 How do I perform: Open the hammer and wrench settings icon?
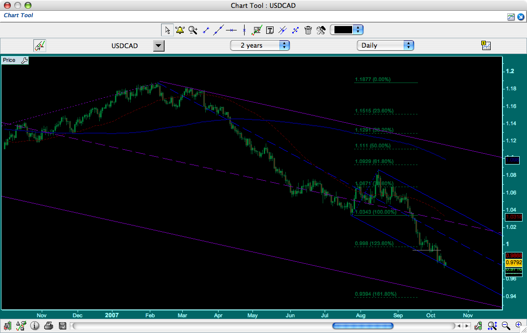(x=321, y=30)
